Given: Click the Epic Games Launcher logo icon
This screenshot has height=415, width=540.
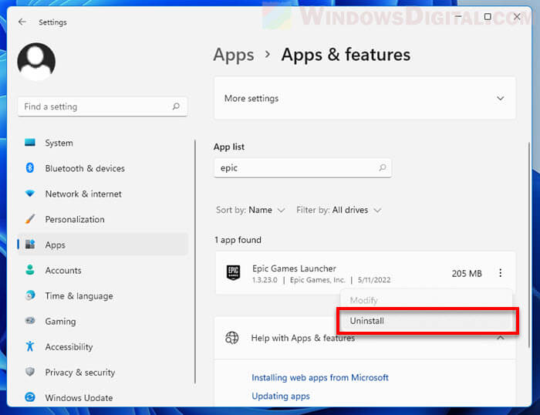Looking at the screenshot, I should pyautogui.click(x=233, y=273).
